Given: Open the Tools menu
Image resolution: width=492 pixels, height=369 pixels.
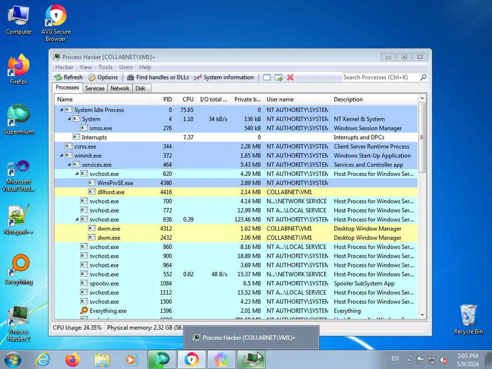Looking at the screenshot, I should pos(105,67).
